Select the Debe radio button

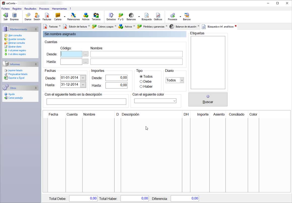tap(141, 81)
